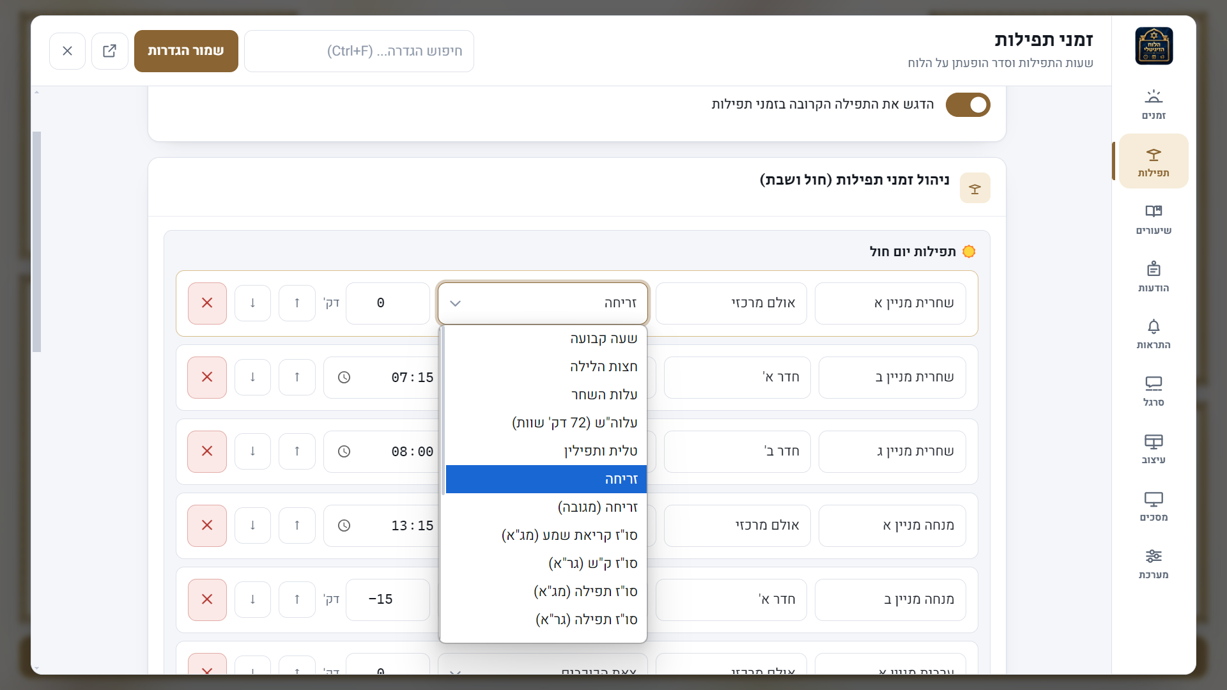Choose טלית ותפילין from the list

click(546, 451)
